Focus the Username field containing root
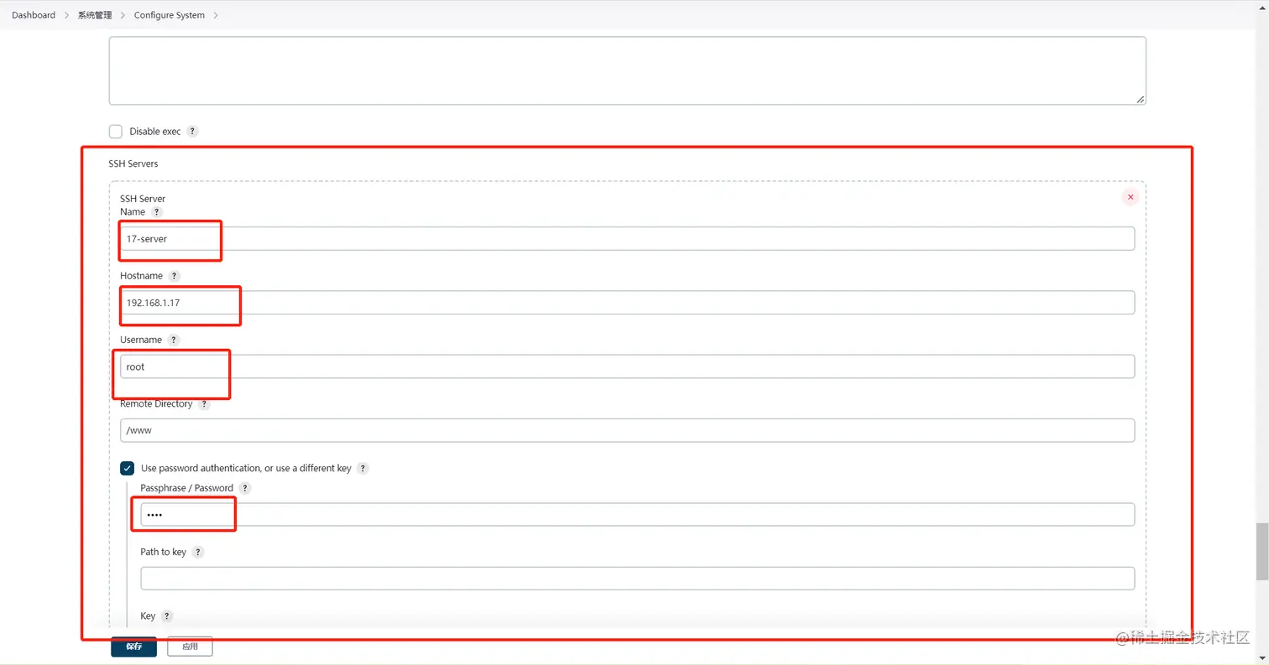This screenshot has width=1269, height=665. click(x=627, y=366)
